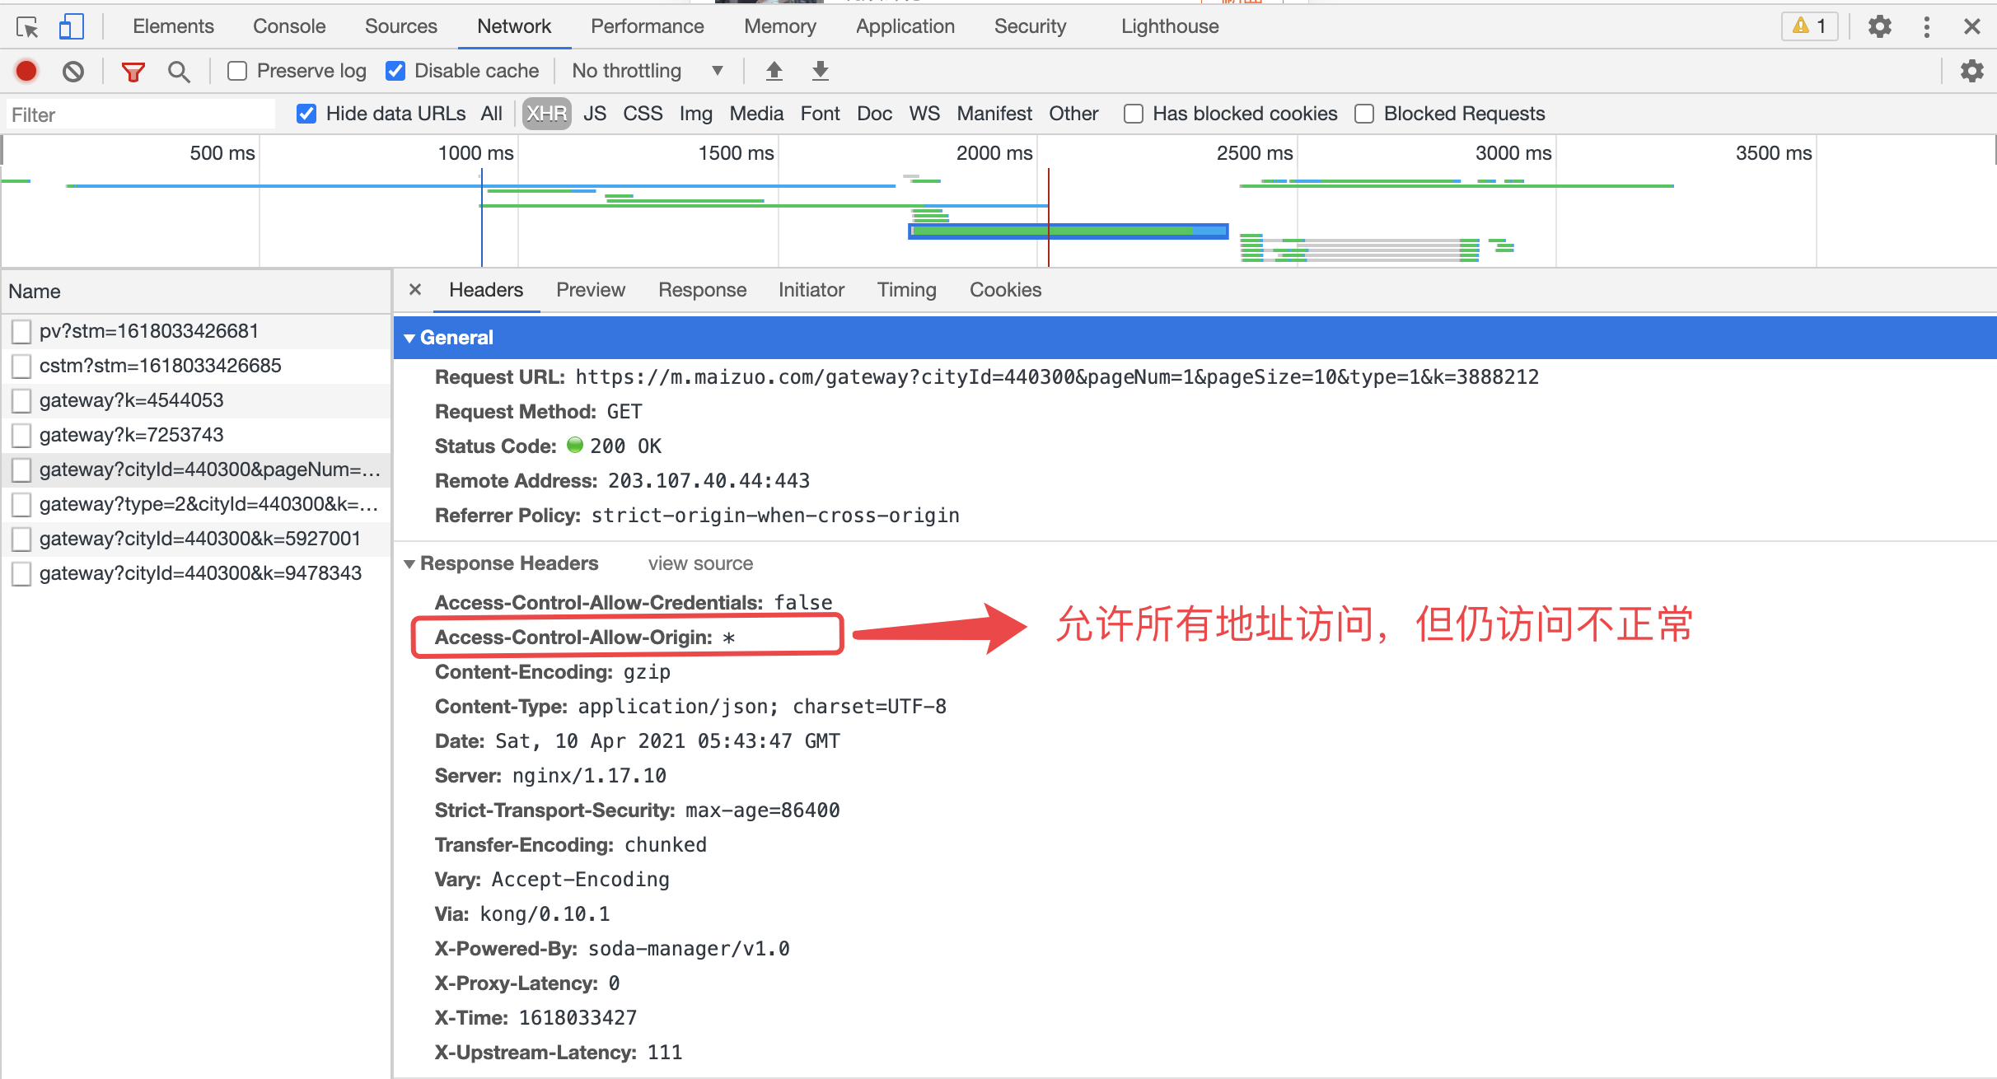Stop recording network log
This screenshot has width=1997, height=1079.
(x=26, y=72)
